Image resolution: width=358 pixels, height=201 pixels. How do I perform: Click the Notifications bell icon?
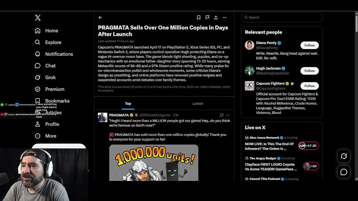point(37,54)
